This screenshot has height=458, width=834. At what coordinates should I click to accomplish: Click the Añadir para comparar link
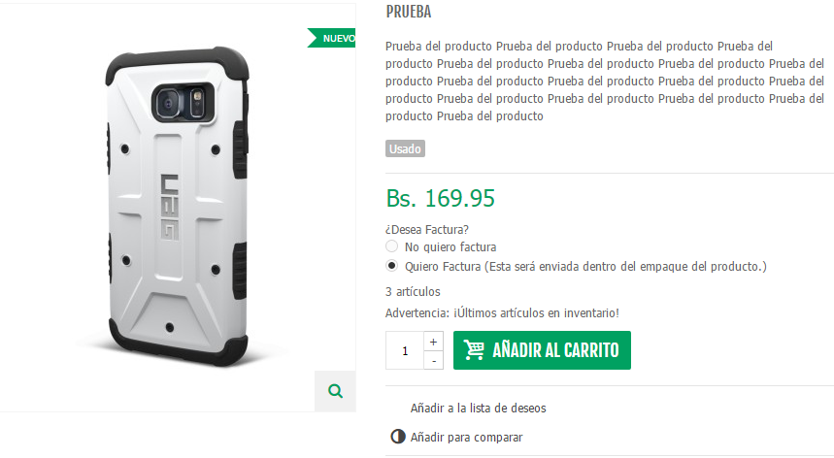pyautogui.click(x=466, y=438)
